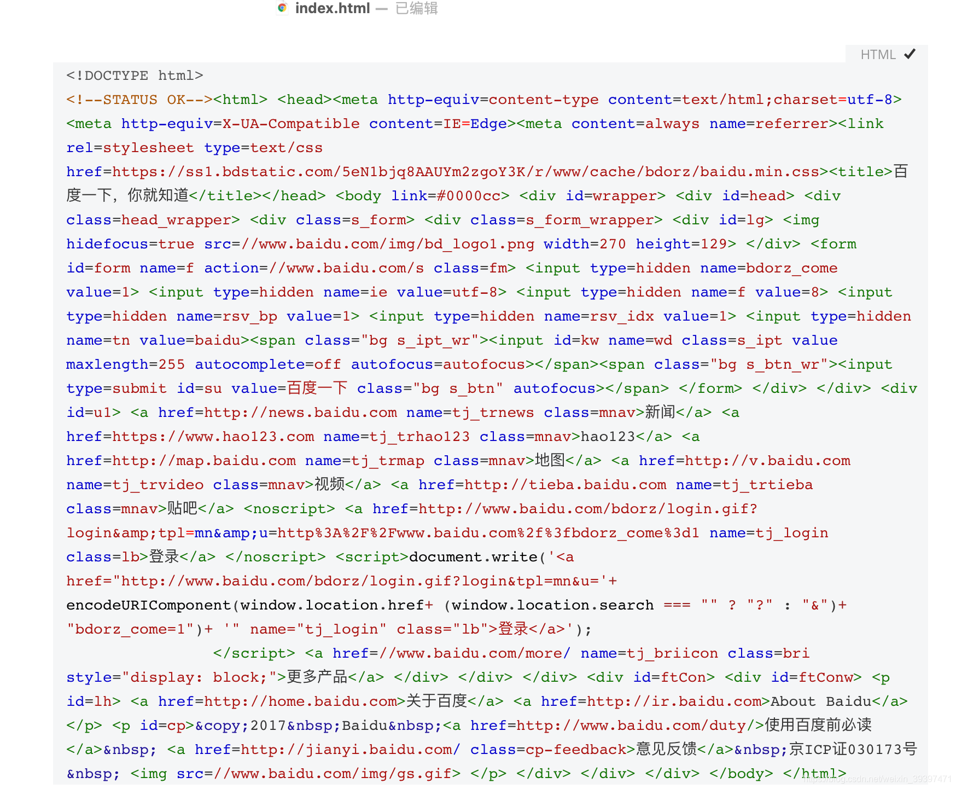Click the maxlength=255 attribute
The height and width of the screenshot is (789, 956).
(x=125, y=364)
